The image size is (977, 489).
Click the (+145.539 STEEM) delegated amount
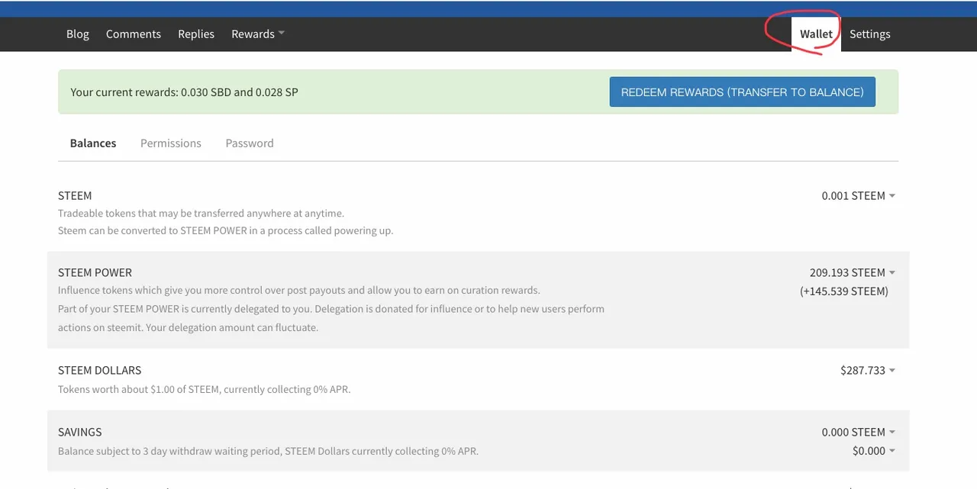844,291
